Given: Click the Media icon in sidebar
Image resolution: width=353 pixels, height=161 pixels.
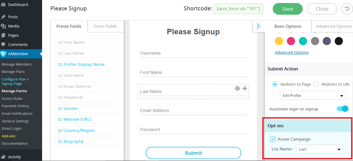Looking at the screenshot, I should pyautogui.click(x=3, y=26).
